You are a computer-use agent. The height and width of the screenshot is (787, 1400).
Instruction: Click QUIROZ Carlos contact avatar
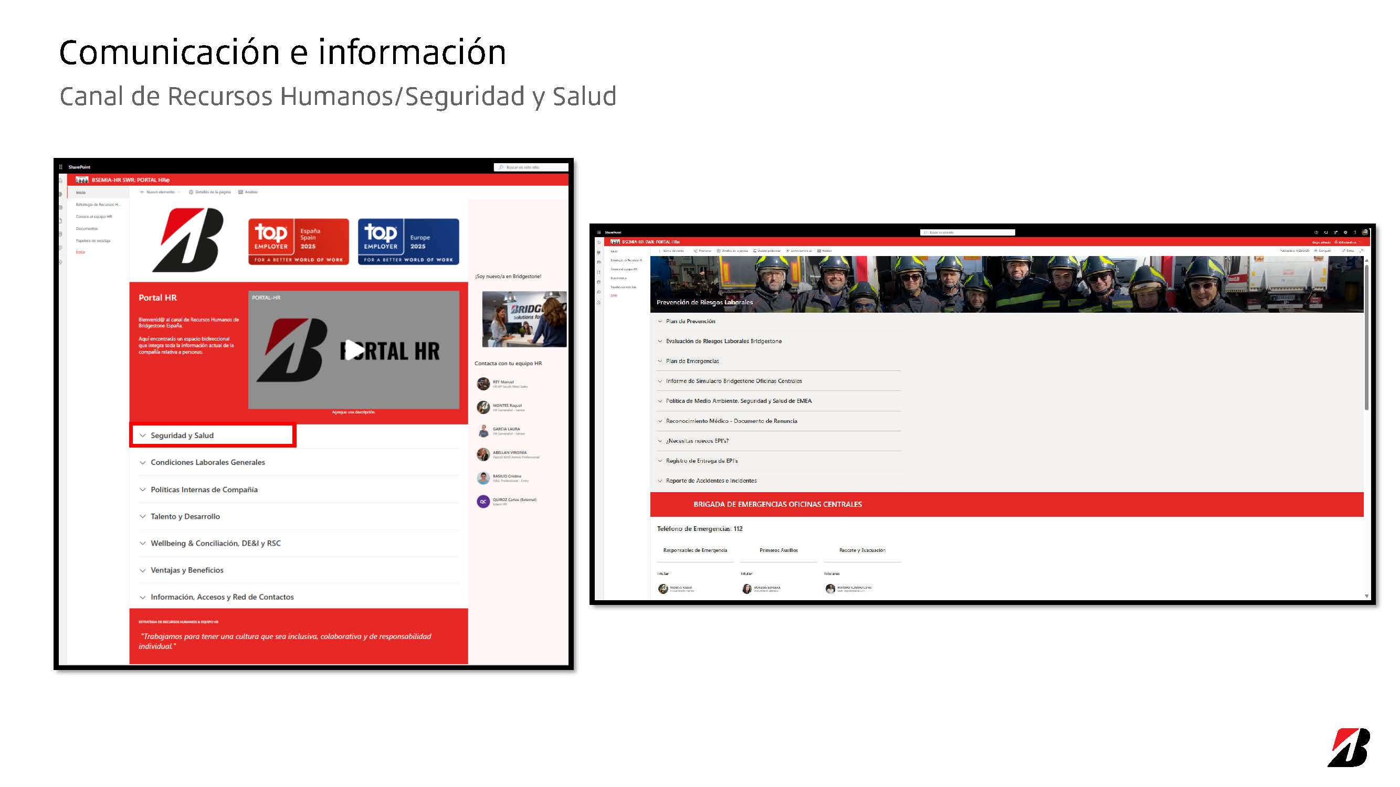tap(483, 501)
